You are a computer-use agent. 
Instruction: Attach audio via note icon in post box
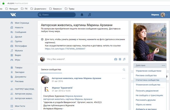pyautogui.click(x=124, y=59)
